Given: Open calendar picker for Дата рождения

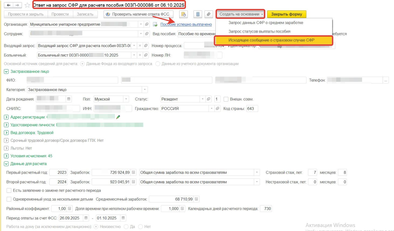Looking at the screenshot, I should [x=69, y=99].
